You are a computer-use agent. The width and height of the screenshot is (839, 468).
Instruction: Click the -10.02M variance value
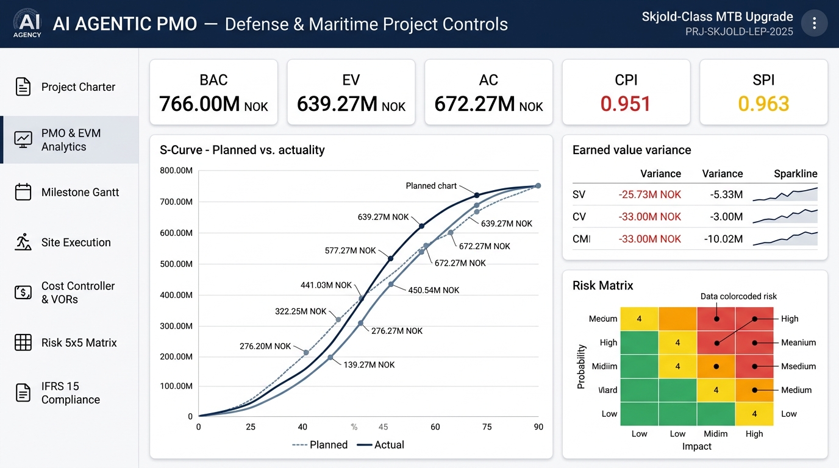(723, 239)
